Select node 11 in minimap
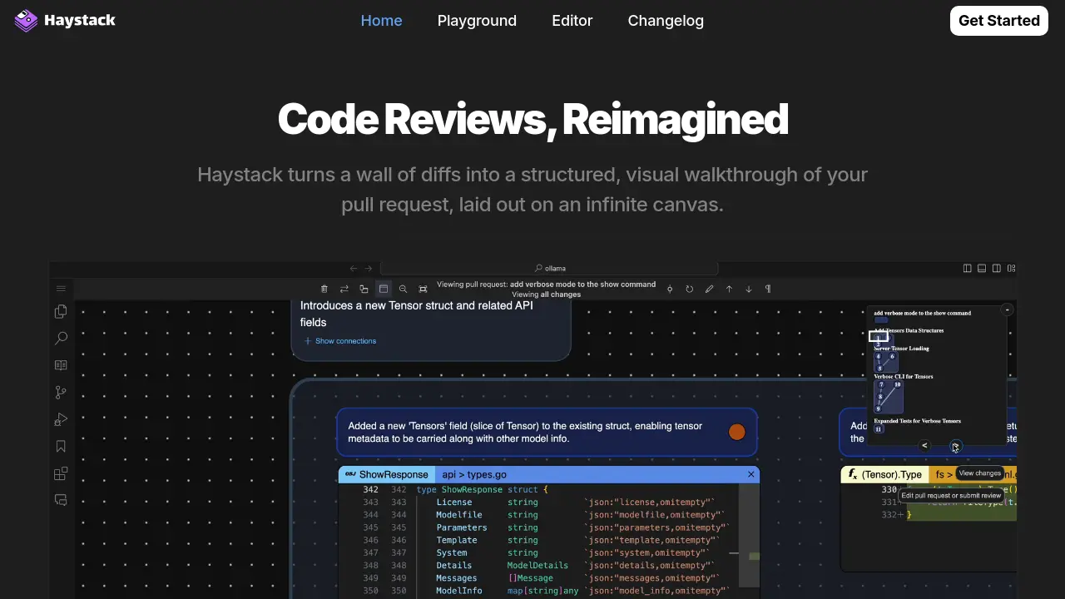 click(x=879, y=429)
